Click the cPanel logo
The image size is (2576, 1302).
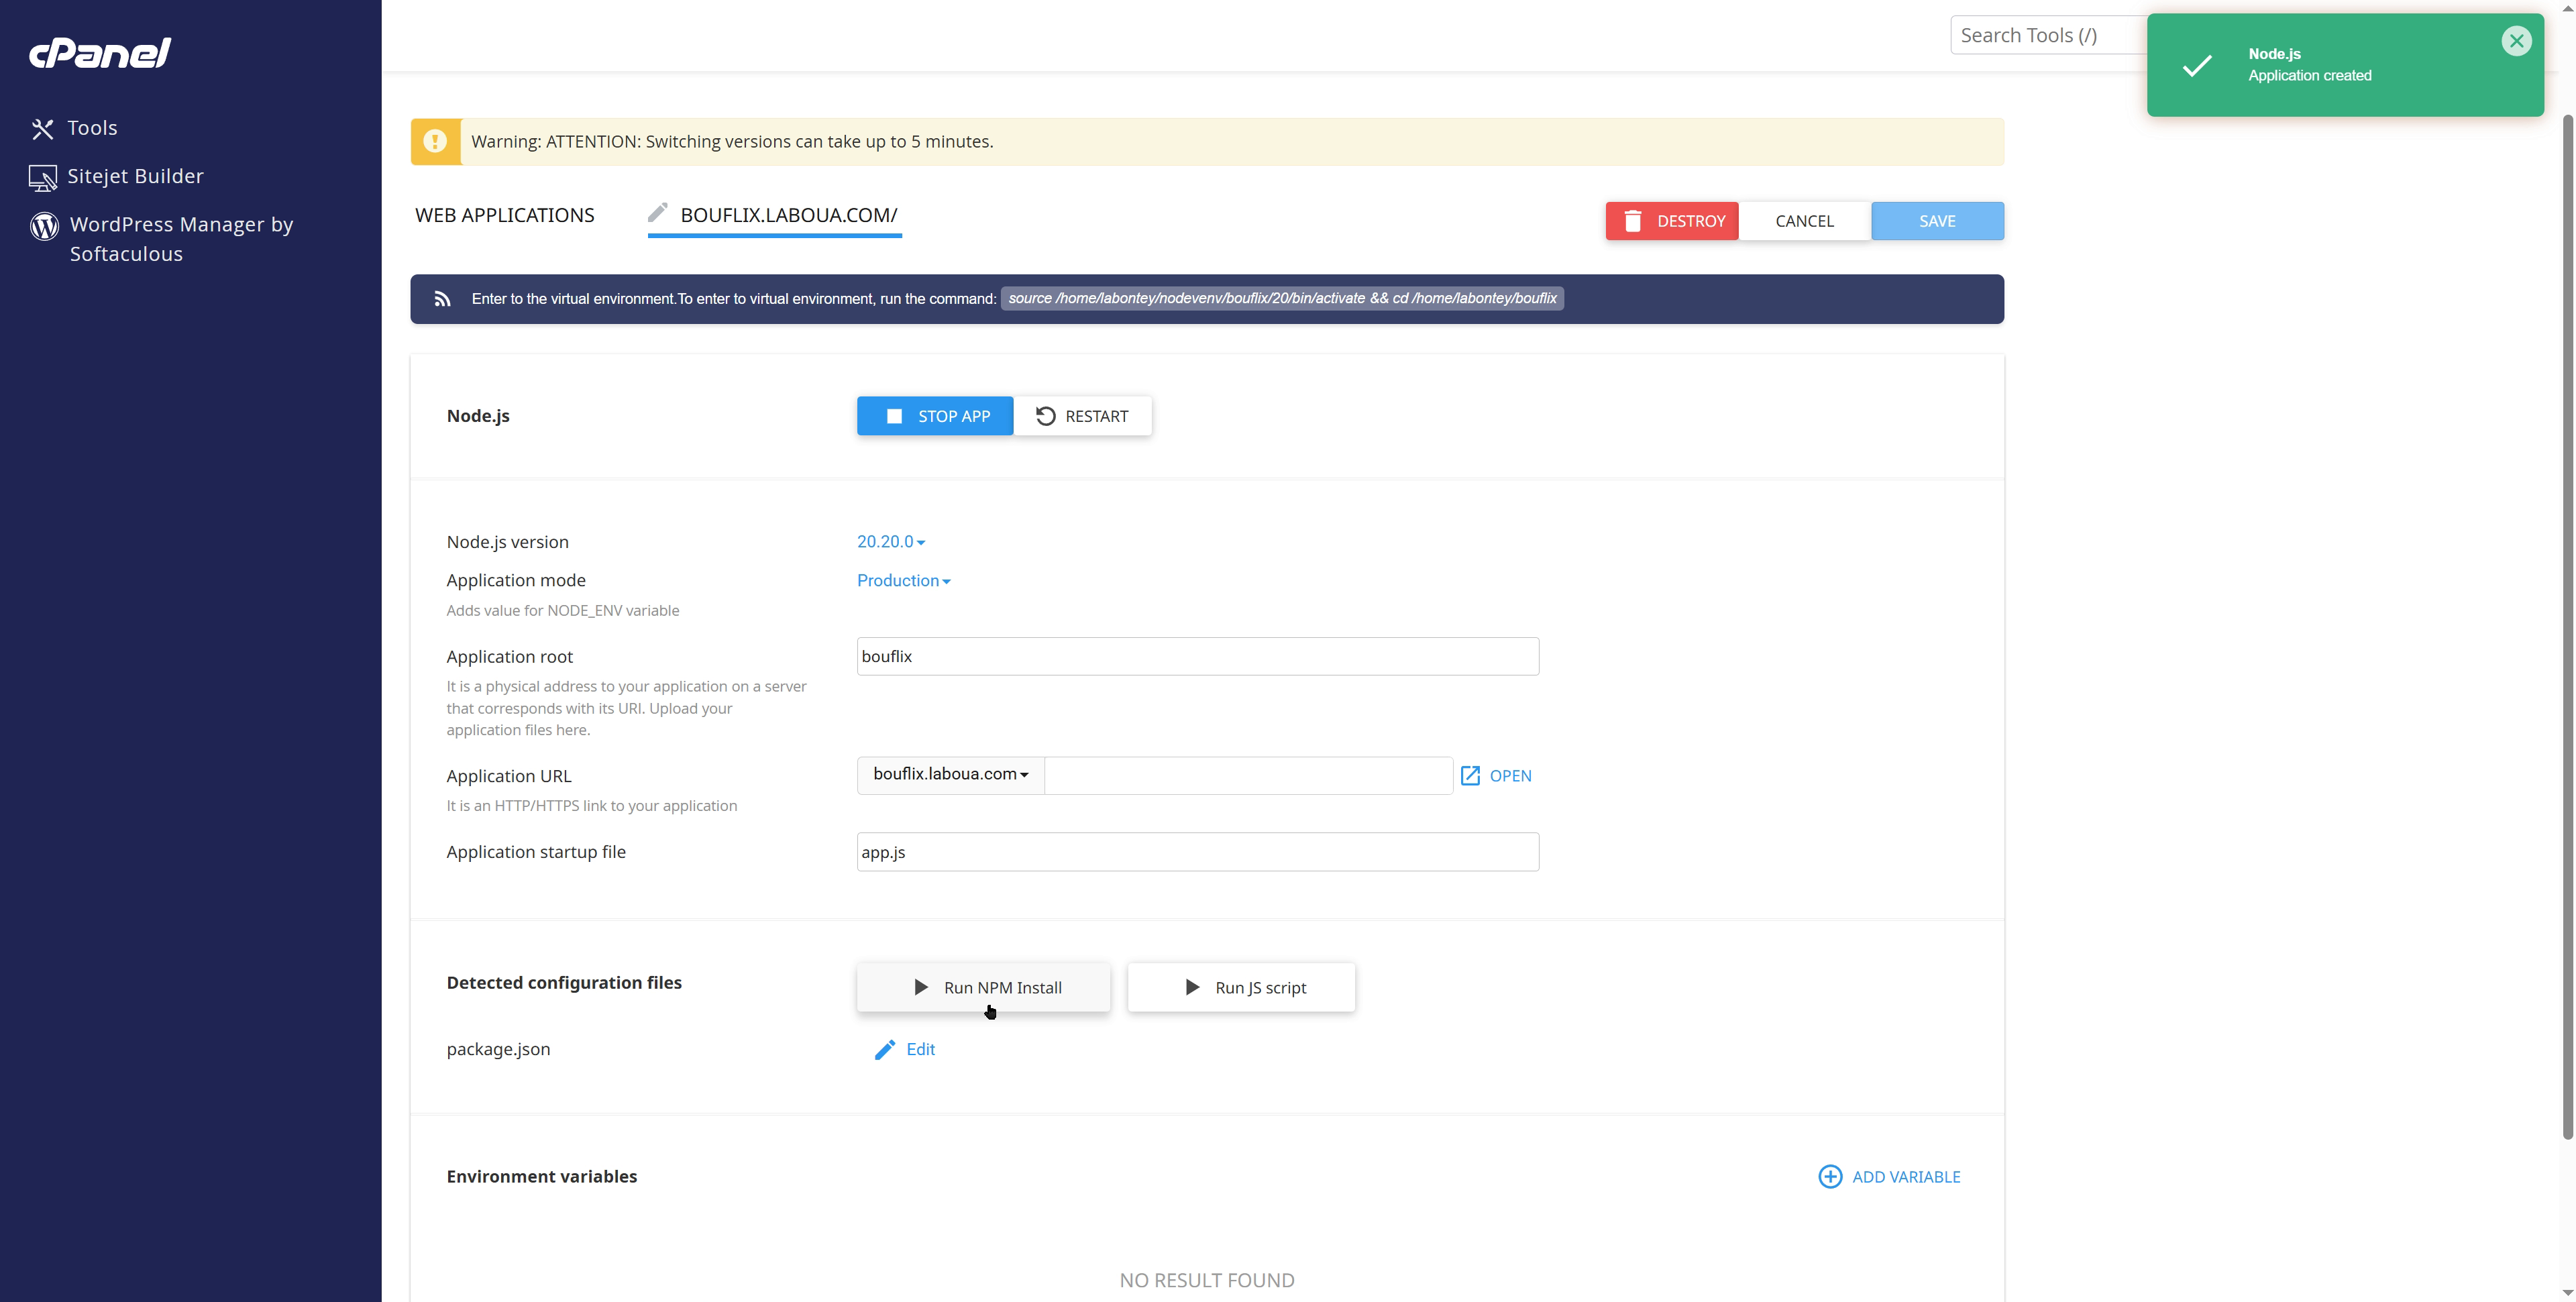100,52
